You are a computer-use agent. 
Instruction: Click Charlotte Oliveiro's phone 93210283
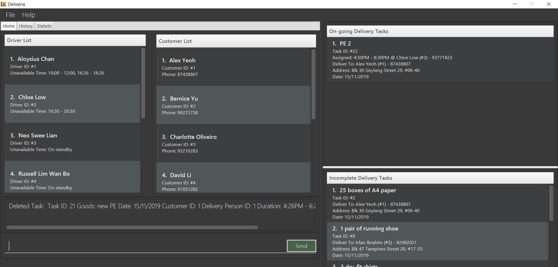pyautogui.click(x=180, y=151)
